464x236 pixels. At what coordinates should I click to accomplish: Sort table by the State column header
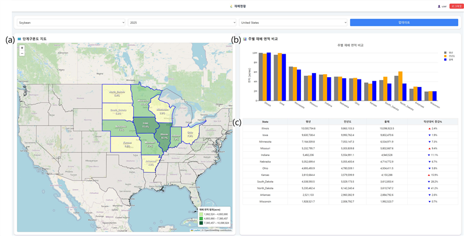point(265,122)
